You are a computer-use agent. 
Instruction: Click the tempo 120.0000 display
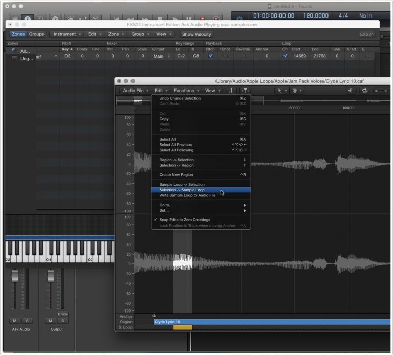316,16
